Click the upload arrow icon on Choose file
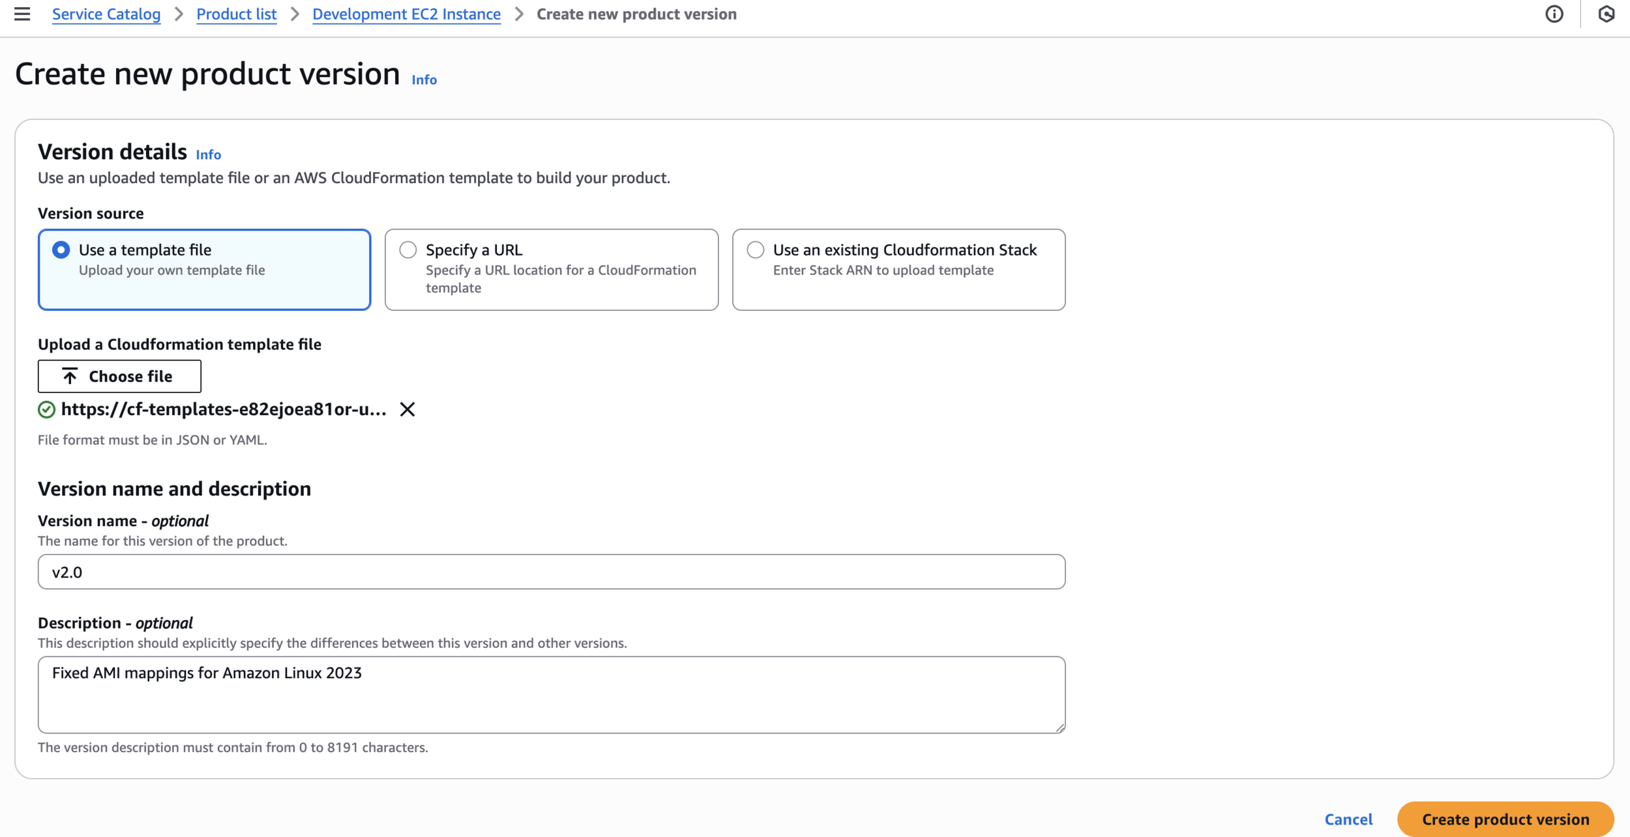 [70, 376]
